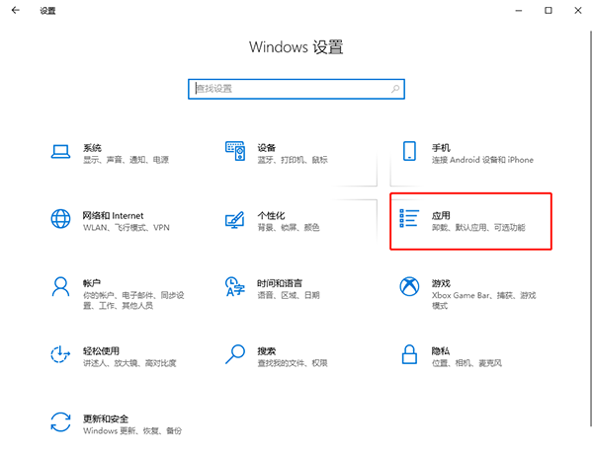Image resolution: width=593 pixels, height=453 pixels.
Task: Focus the 查找设置 search field
Action: 296,89
